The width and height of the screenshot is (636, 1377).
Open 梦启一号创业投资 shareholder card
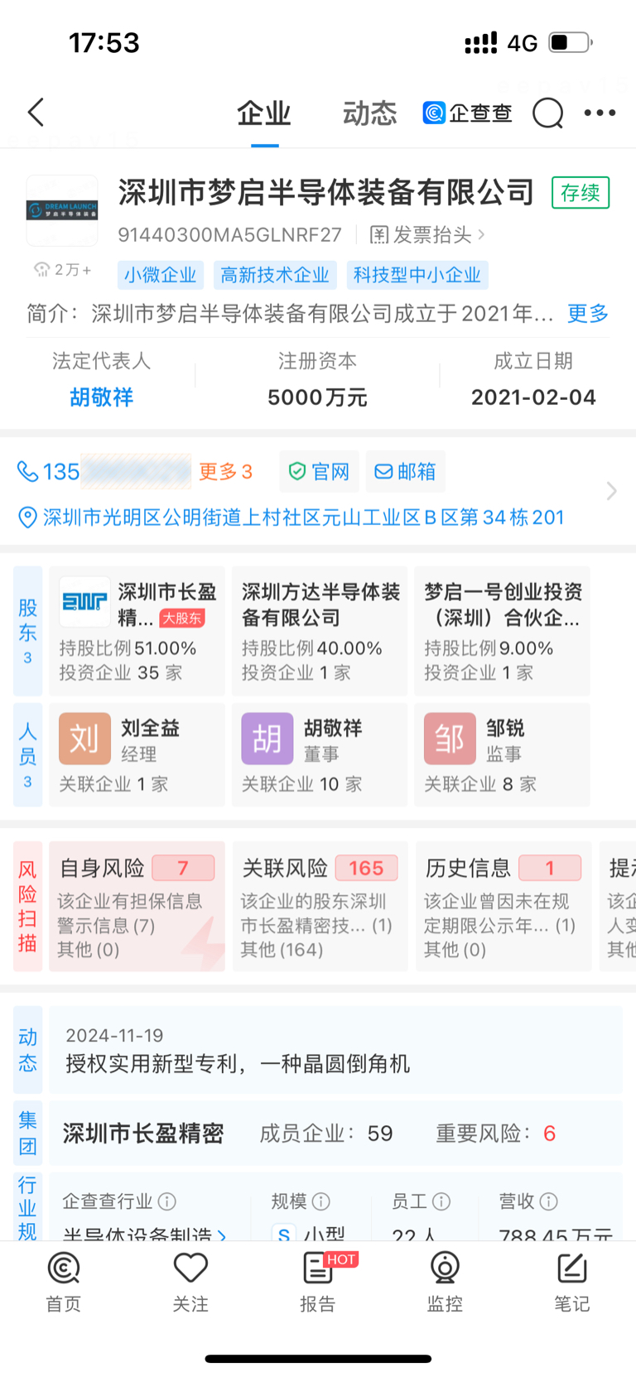502,631
